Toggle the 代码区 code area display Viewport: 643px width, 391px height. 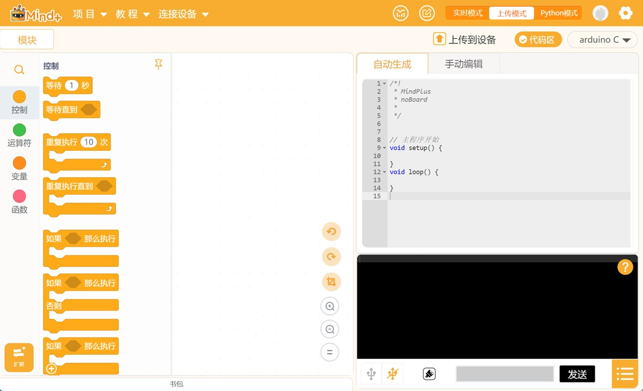537,40
